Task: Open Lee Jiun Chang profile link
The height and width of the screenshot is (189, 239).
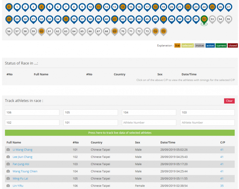Action: pos(23,157)
